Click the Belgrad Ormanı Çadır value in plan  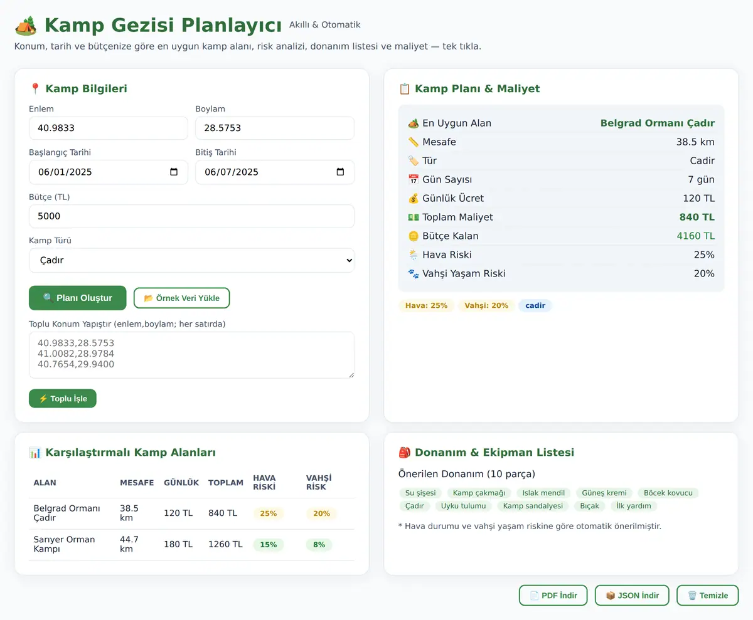click(658, 123)
